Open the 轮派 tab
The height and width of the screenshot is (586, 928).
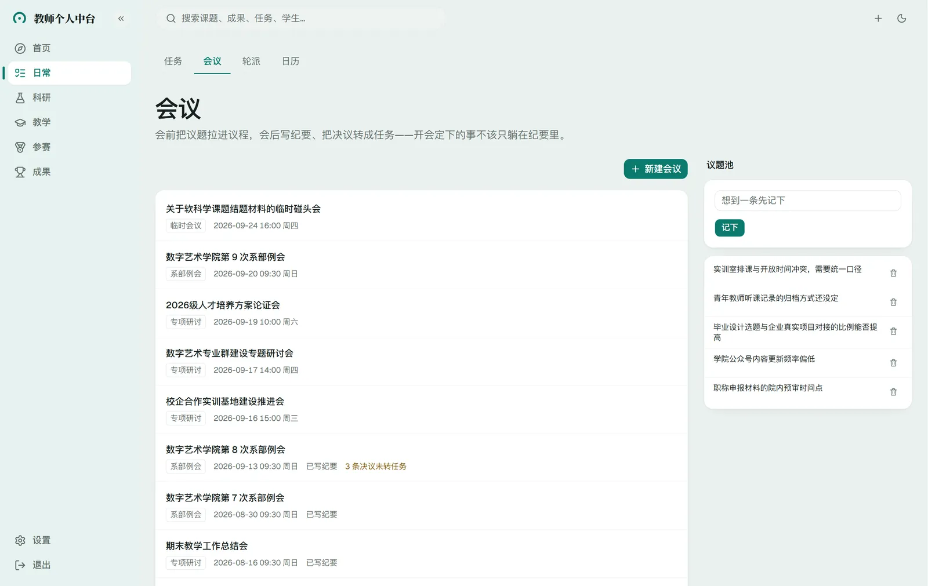pyautogui.click(x=251, y=61)
